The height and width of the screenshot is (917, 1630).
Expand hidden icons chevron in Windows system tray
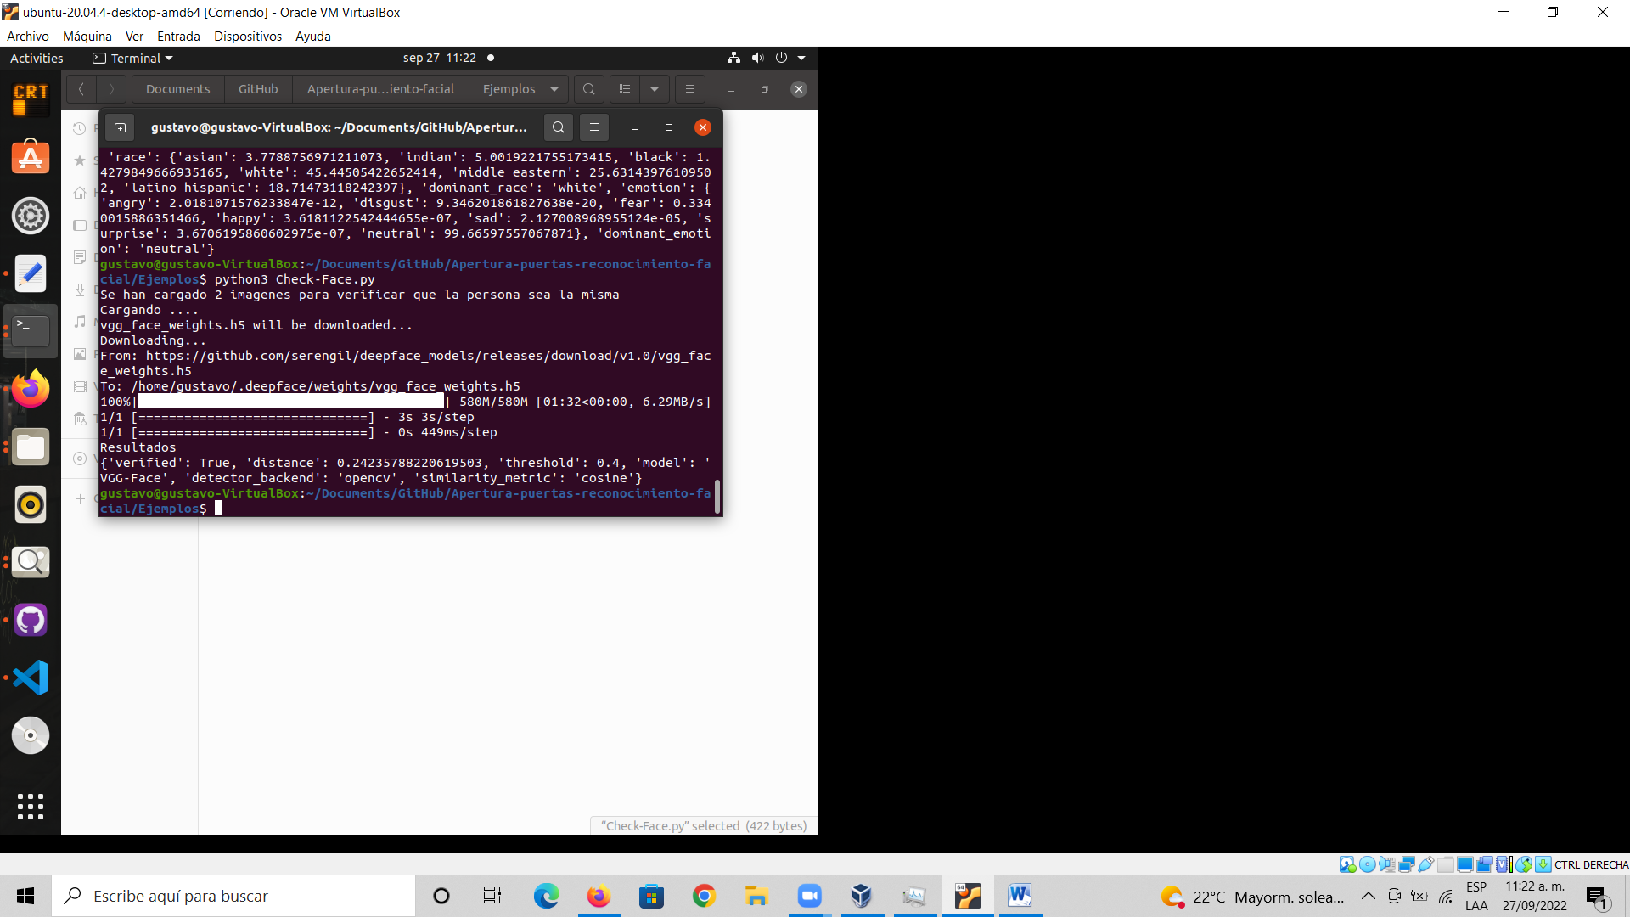click(1369, 896)
